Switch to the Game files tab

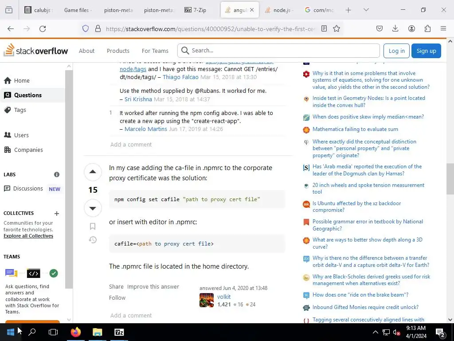[x=78, y=10]
